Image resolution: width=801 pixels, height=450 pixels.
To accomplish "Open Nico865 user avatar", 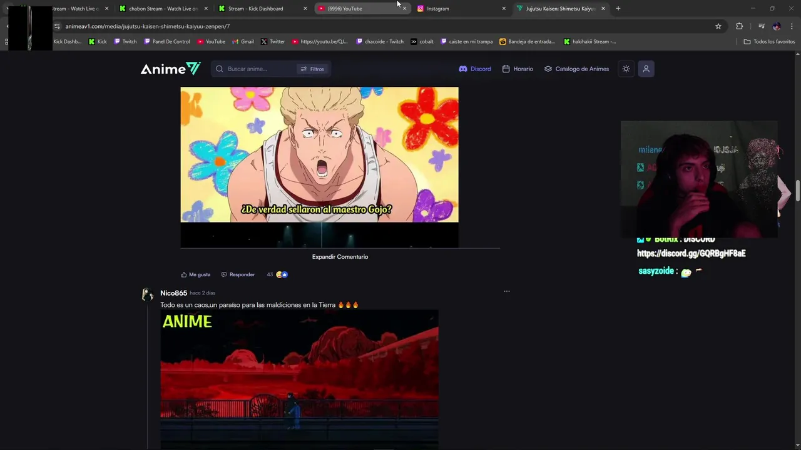I will tap(148, 294).
